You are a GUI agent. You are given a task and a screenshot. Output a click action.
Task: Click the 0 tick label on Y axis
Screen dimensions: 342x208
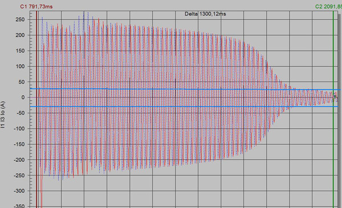23,97
